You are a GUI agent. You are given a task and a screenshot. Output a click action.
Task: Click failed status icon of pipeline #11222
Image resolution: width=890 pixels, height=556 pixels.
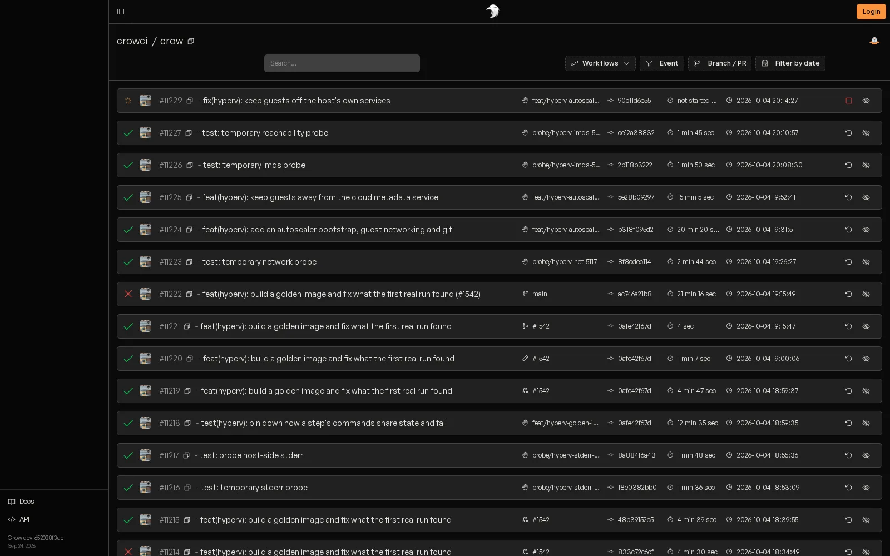point(128,294)
